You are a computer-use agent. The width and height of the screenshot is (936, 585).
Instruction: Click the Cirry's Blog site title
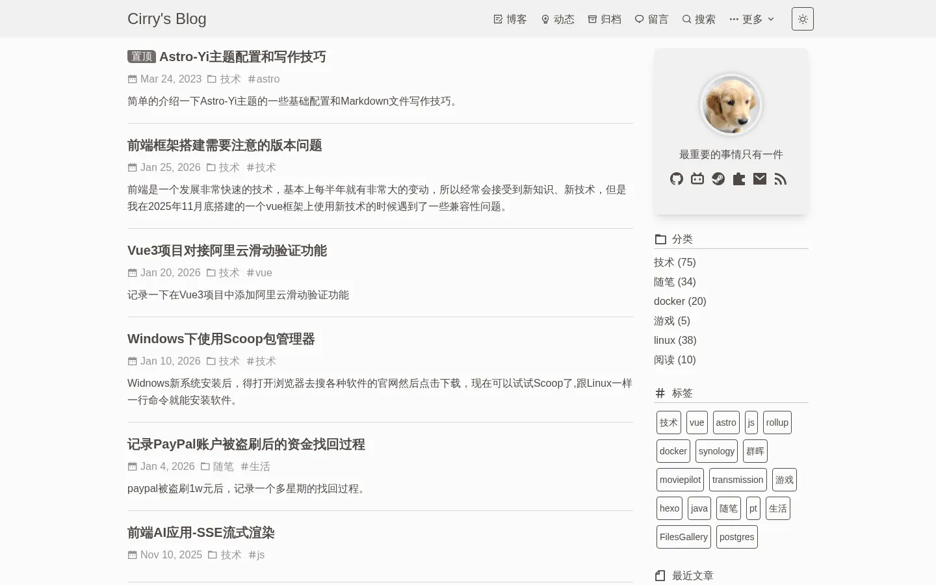167,19
